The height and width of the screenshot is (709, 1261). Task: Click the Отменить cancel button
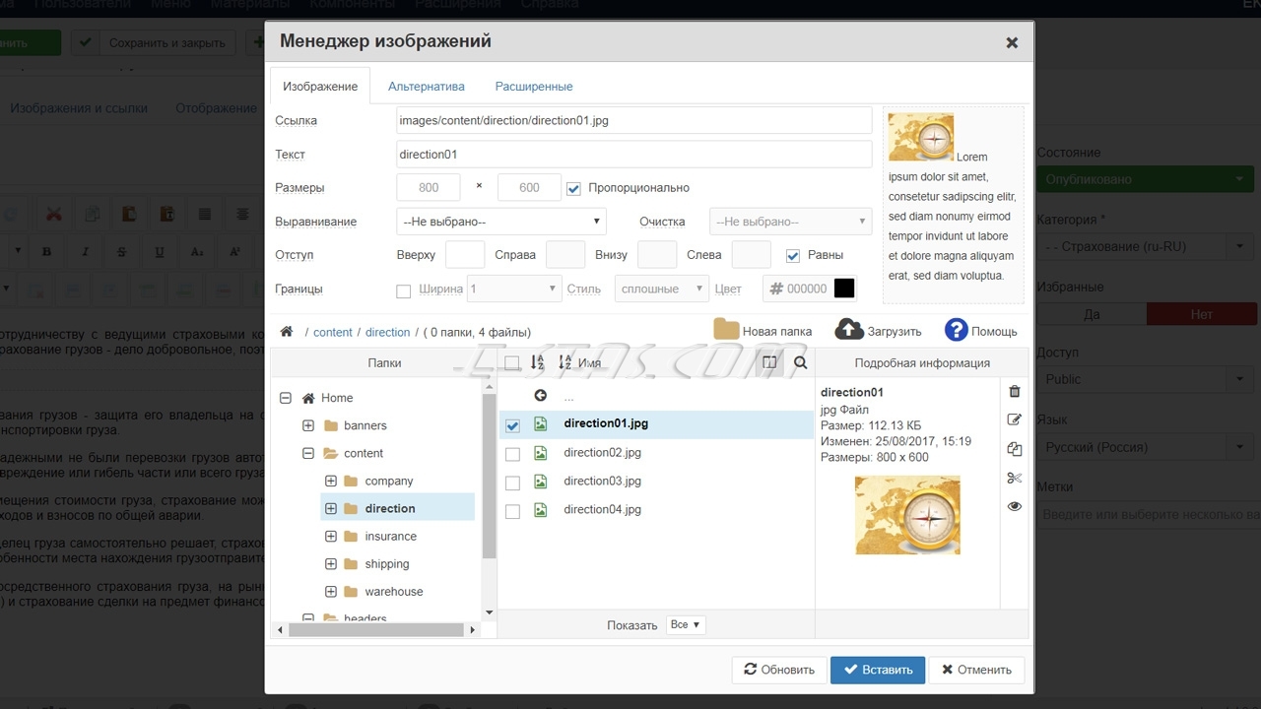click(976, 670)
